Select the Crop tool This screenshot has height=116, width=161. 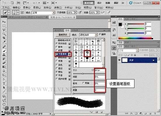pyautogui.click(x=4, y=38)
